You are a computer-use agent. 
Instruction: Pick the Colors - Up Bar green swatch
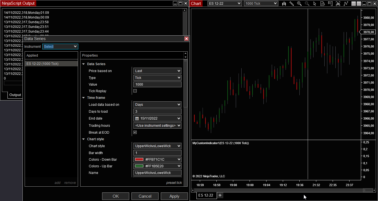(x=139, y=166)
